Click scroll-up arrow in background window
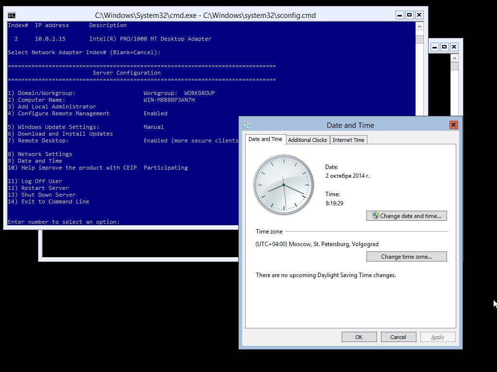 [x=454, y=58]
